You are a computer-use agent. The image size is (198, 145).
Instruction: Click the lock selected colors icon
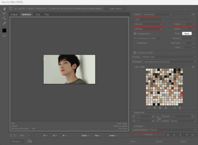(x=166, y=108)
